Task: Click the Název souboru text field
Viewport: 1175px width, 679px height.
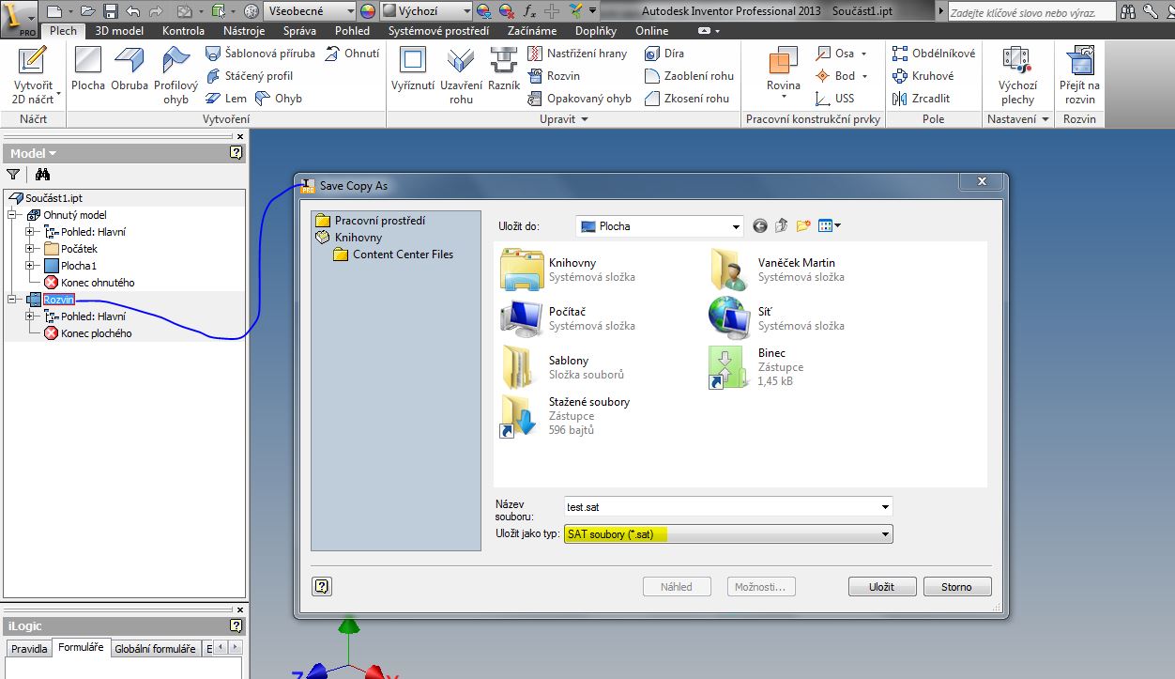Action: (721, 507)
